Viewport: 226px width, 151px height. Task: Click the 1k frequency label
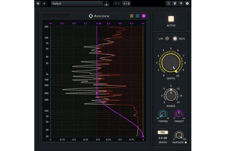tap(47, 74)
